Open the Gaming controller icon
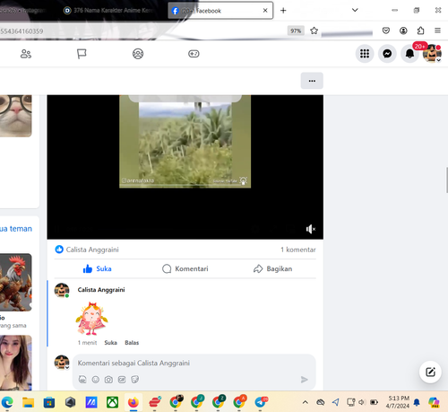 pyautogui.click(x=194, y=54)
